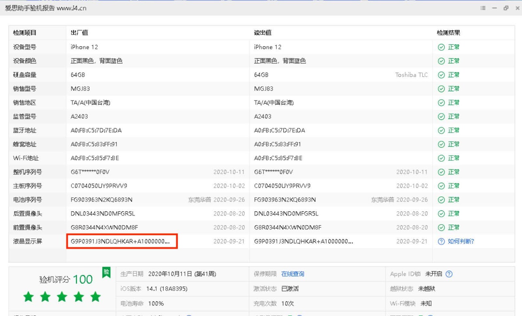Click battery life value 100%
Screen dimensions: 522x316
coord(156,304)
